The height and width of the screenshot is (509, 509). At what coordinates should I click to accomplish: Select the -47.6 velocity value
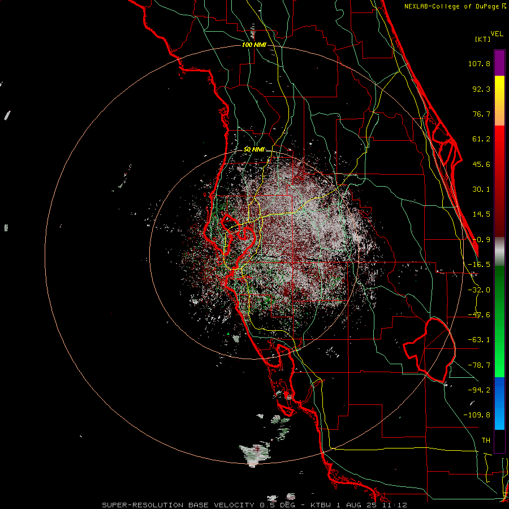click(479, 315)
